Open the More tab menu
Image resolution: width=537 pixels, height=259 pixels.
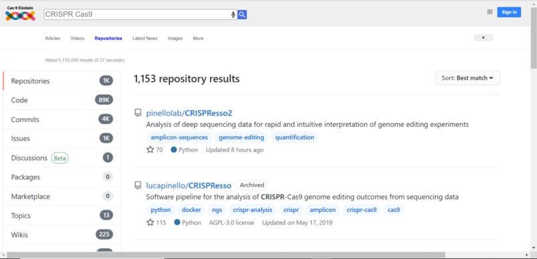point(198,39)
